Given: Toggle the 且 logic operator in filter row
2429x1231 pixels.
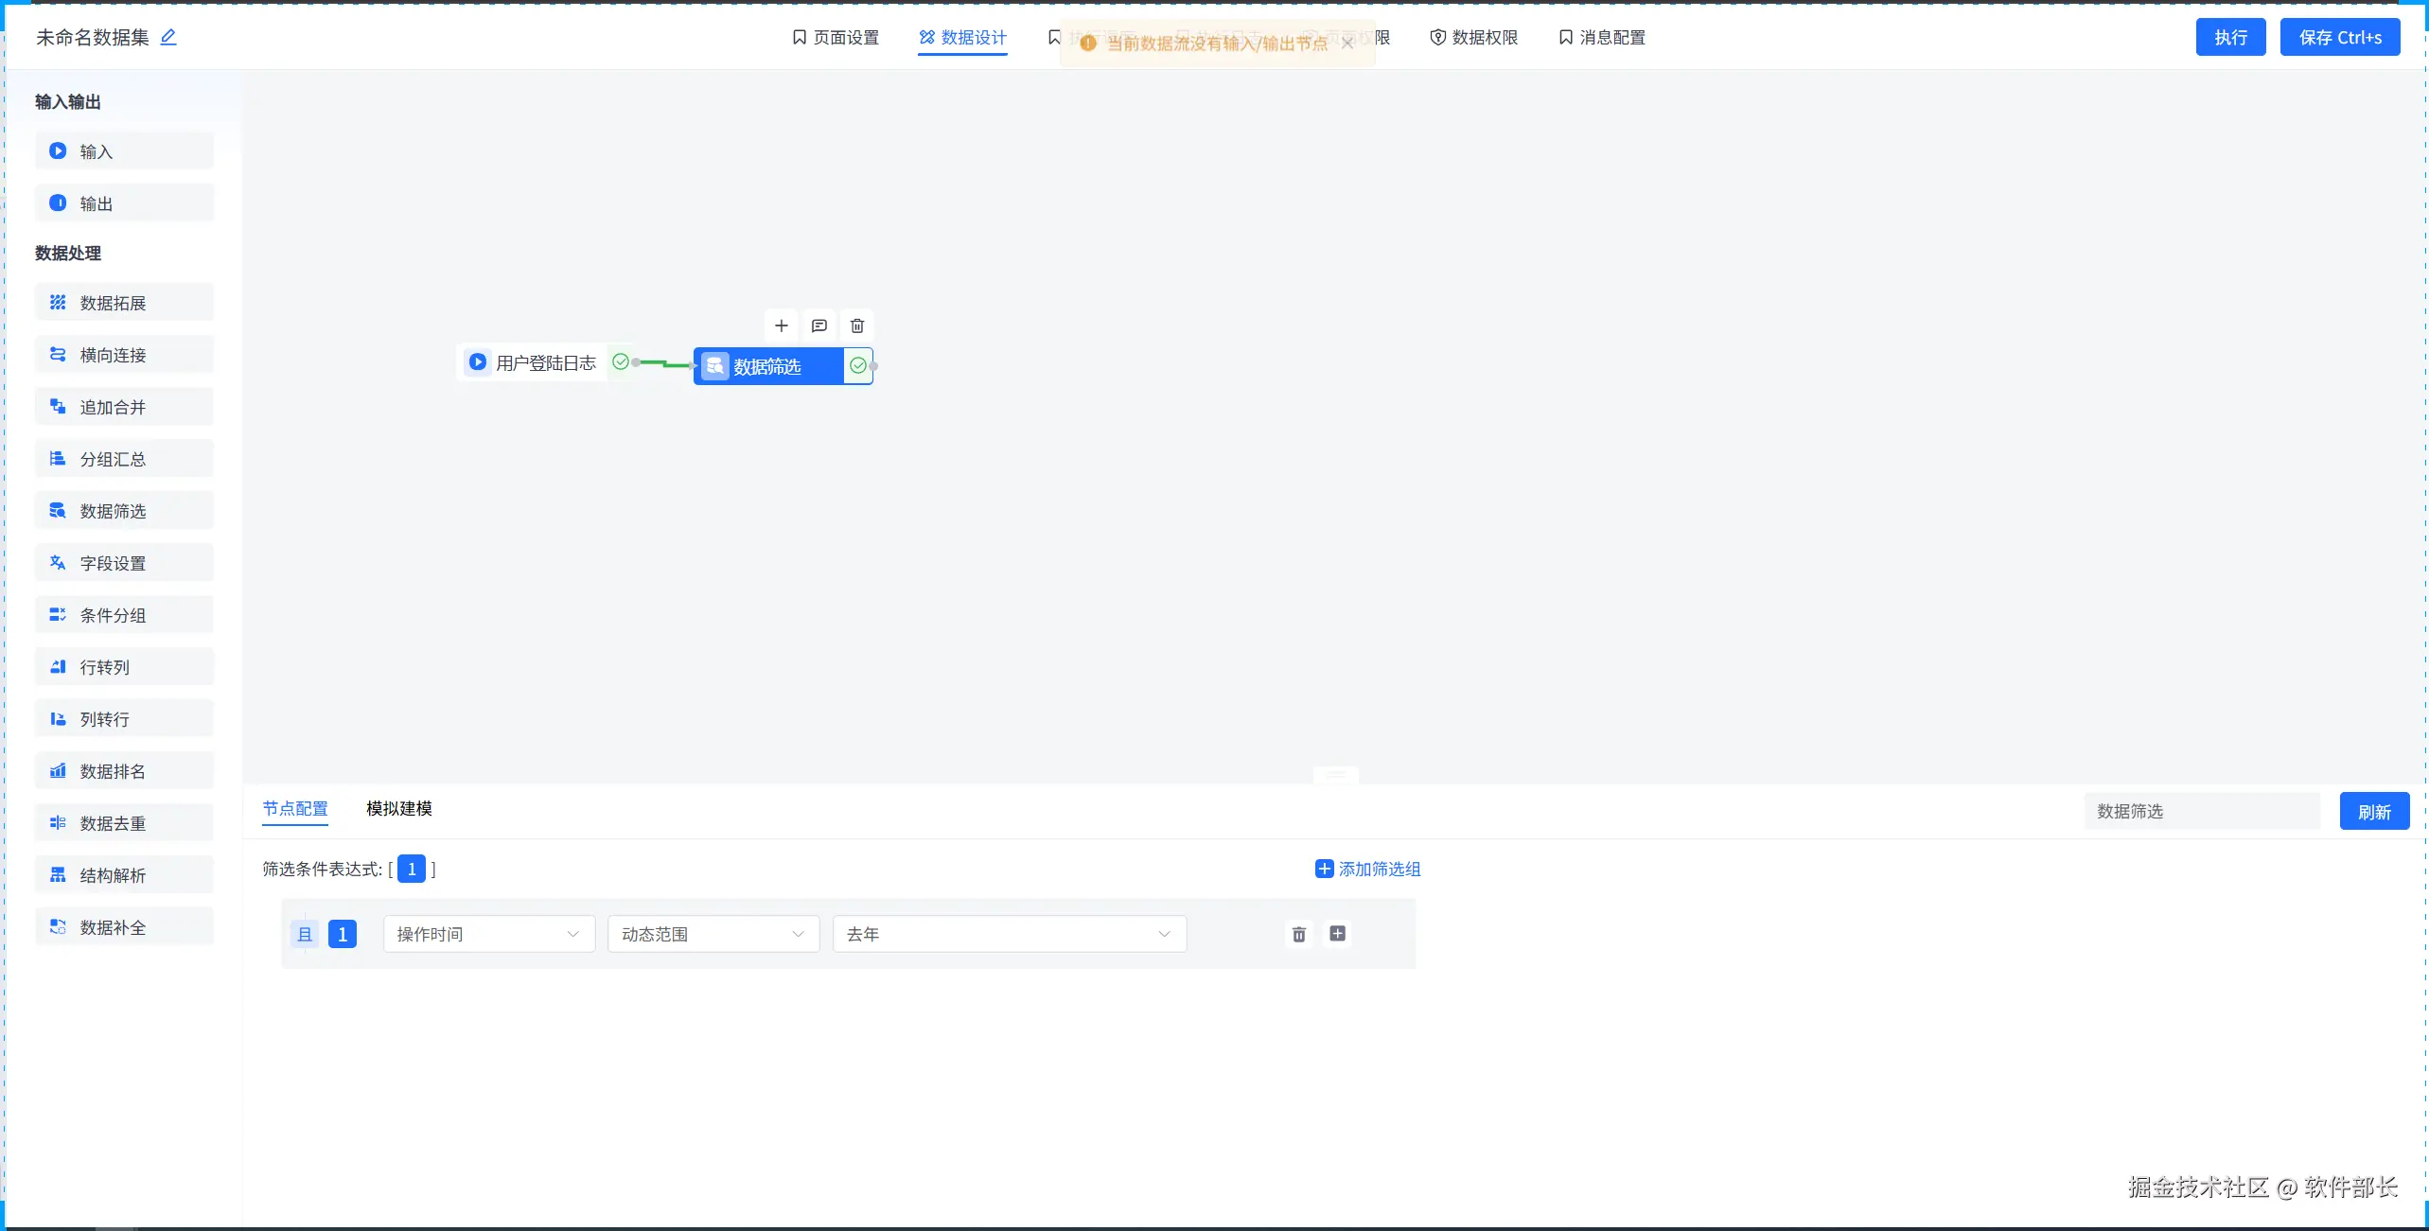Looking at the screenshot, I should 305,935.
